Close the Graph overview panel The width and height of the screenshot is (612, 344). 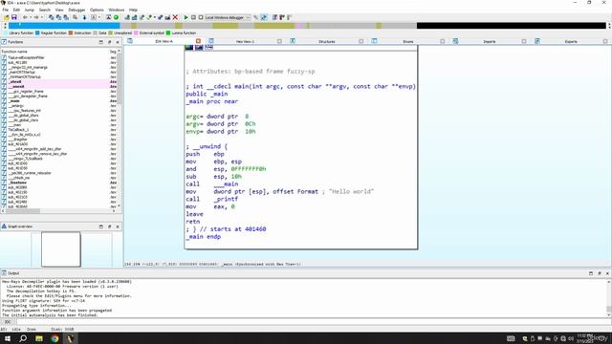[118, 226]
